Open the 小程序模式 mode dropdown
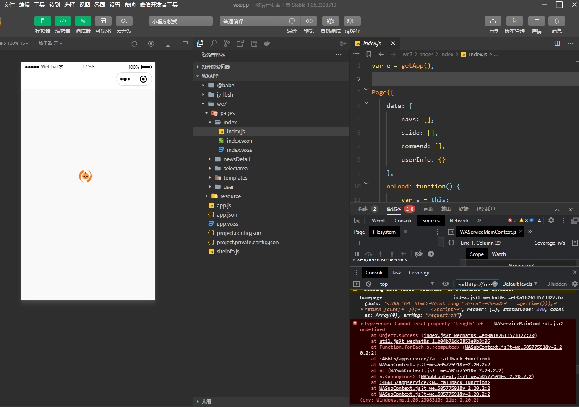Image resolution: width=579 pixels, height=407 pixels. [180, 21]
